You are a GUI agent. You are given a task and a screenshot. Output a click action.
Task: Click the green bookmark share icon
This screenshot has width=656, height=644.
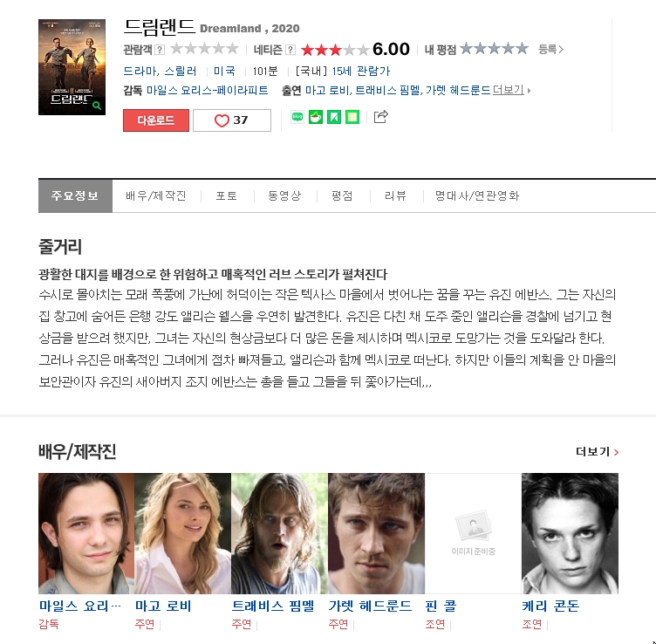(x=334, y=117)
